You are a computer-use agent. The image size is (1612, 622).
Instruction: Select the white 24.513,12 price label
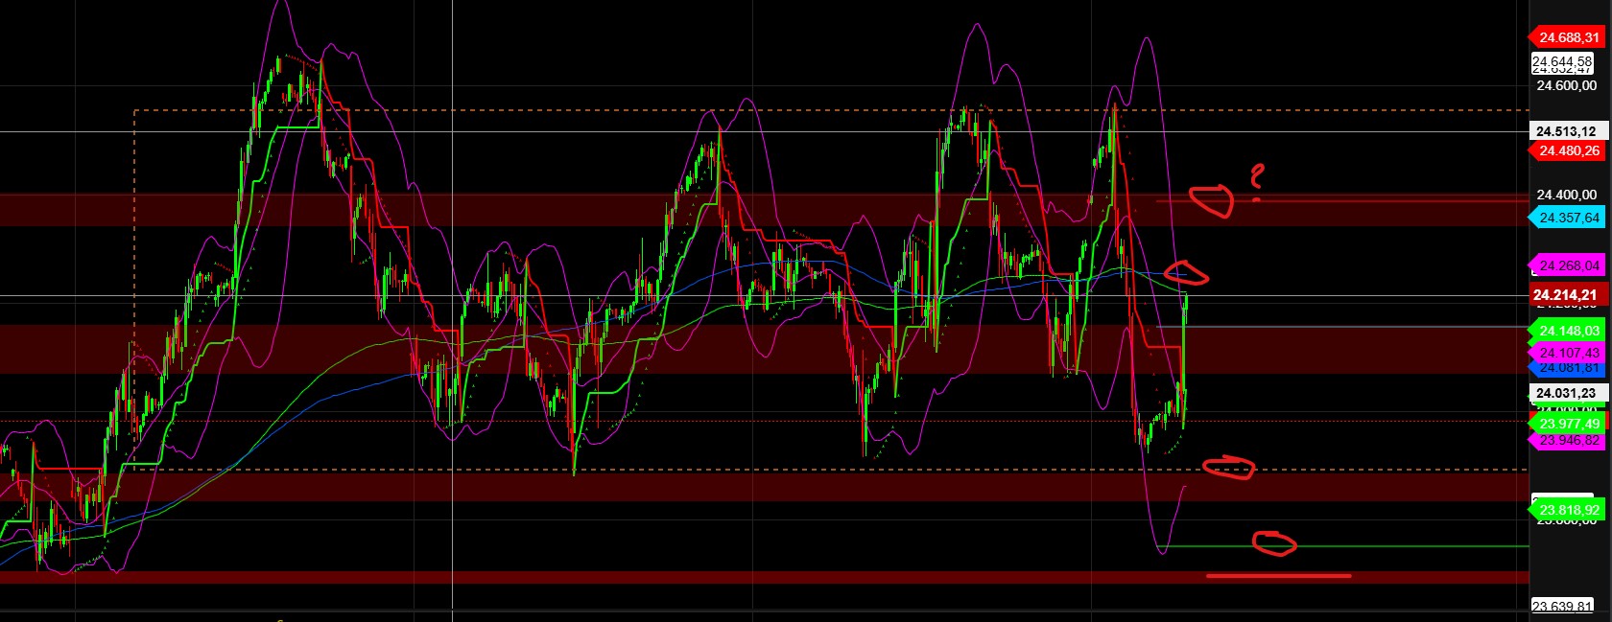1567,131
